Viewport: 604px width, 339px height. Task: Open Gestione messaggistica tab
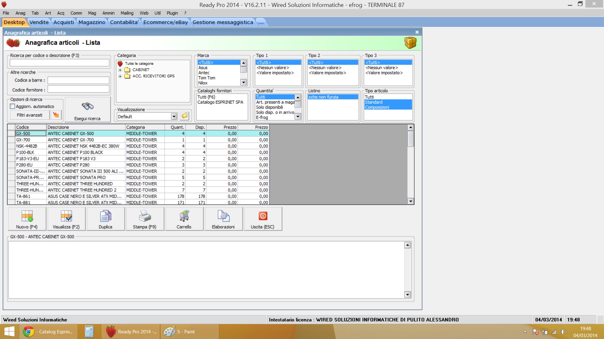pyautogui.click(x=223, y=22)
